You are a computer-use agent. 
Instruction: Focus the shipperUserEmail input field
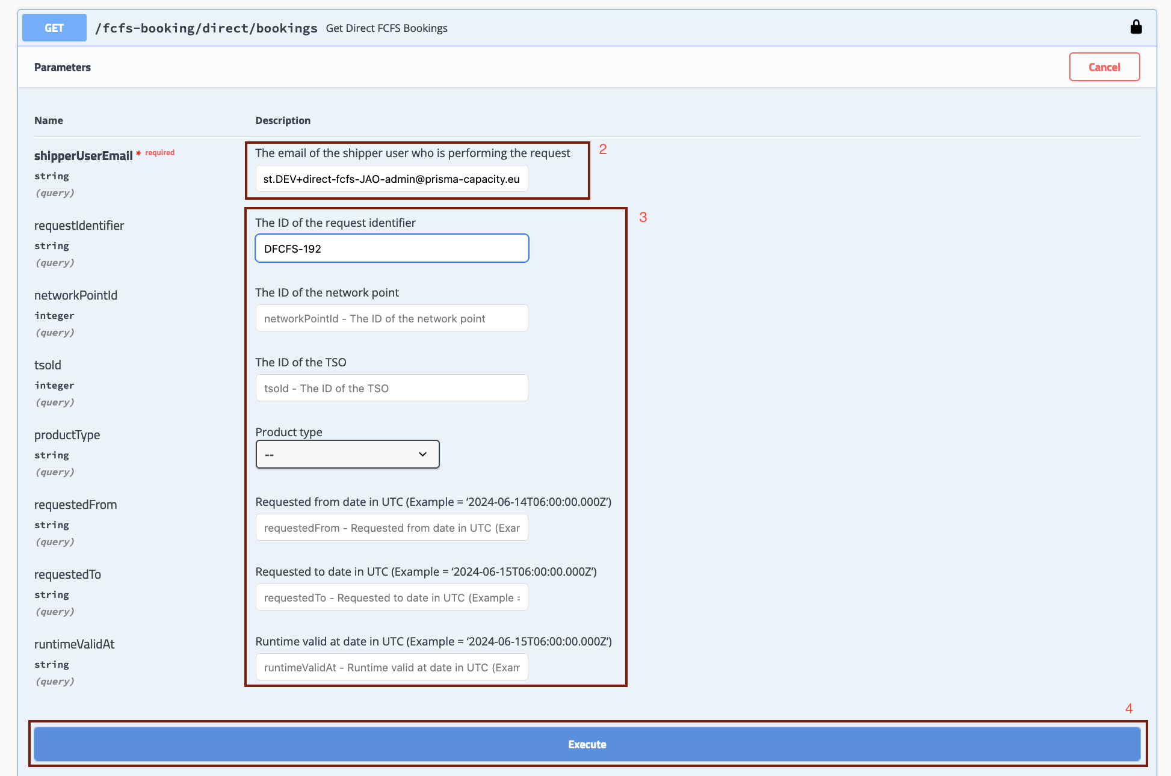coord(392,179)
